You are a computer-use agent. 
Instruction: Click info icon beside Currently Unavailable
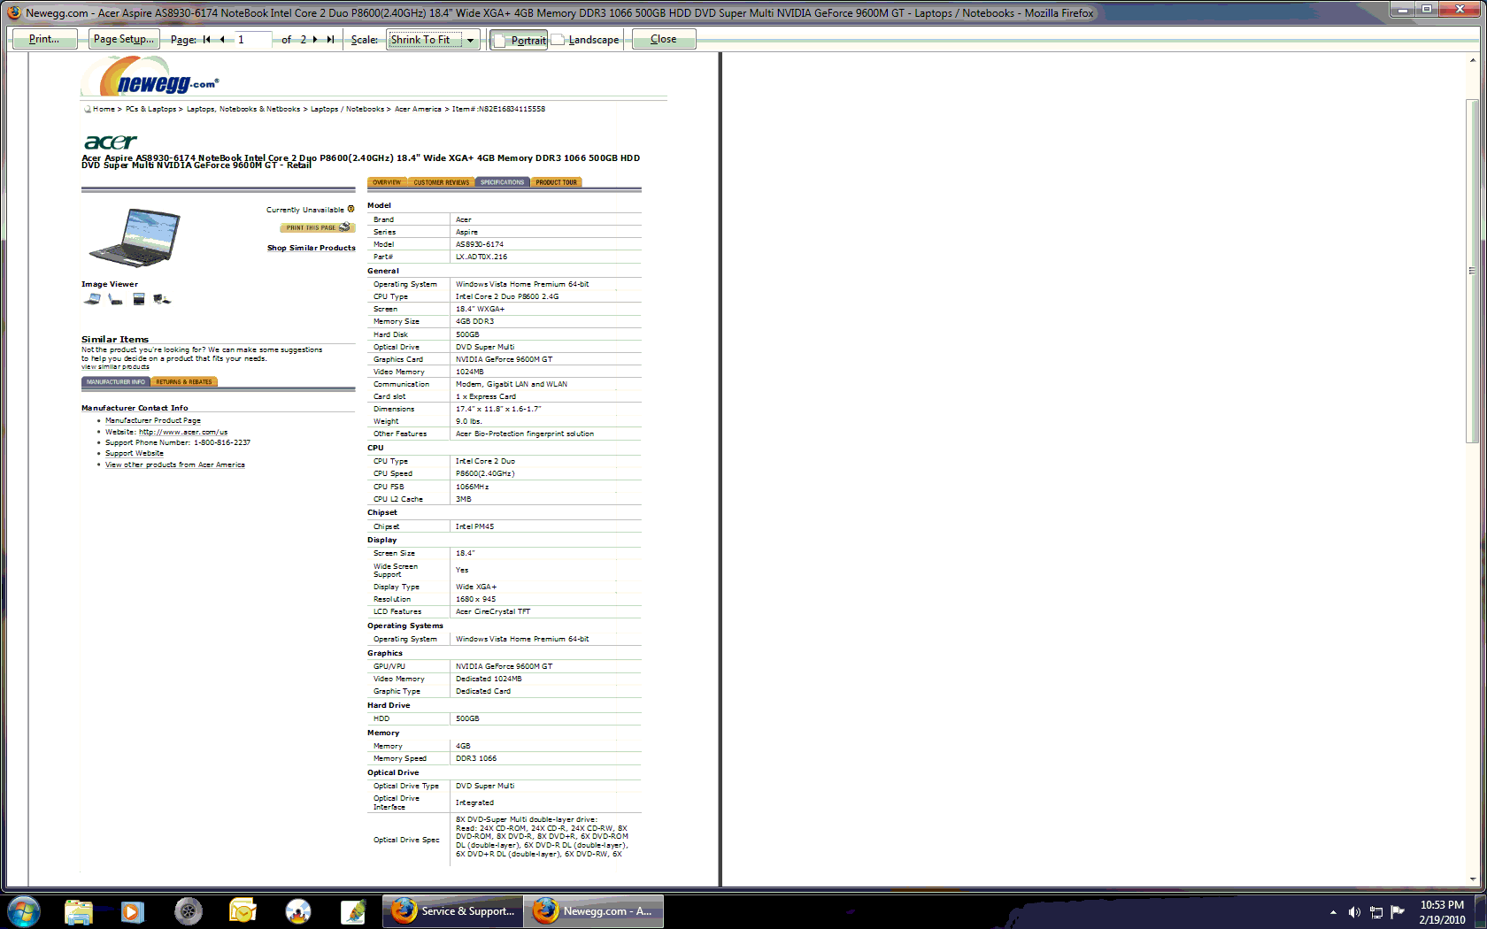tap(351, 210)
